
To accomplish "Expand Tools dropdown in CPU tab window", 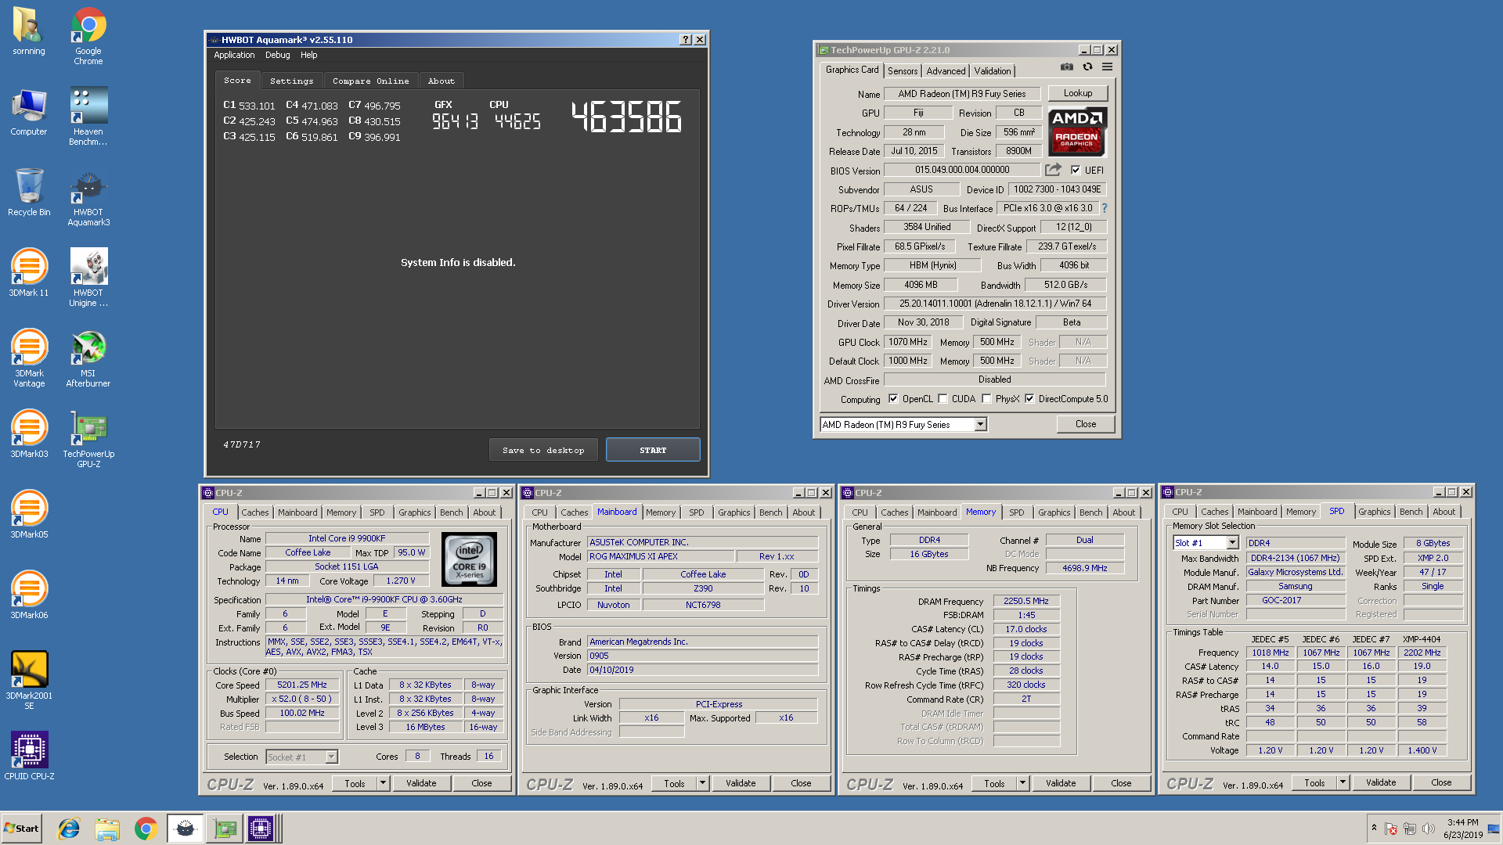I will click(x=384, y=783).
